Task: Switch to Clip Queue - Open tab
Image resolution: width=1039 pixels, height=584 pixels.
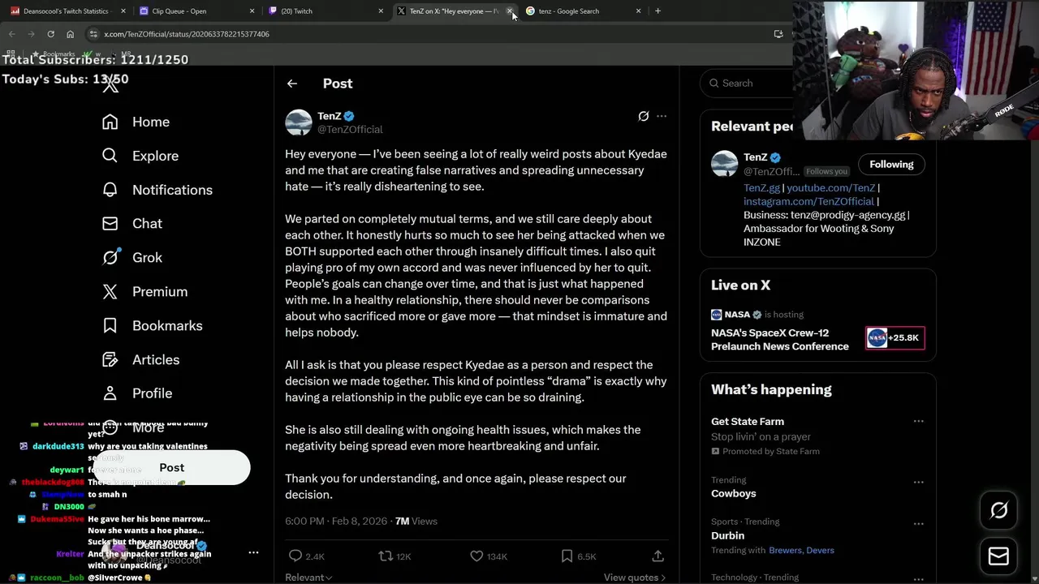Action: (193, 11)
